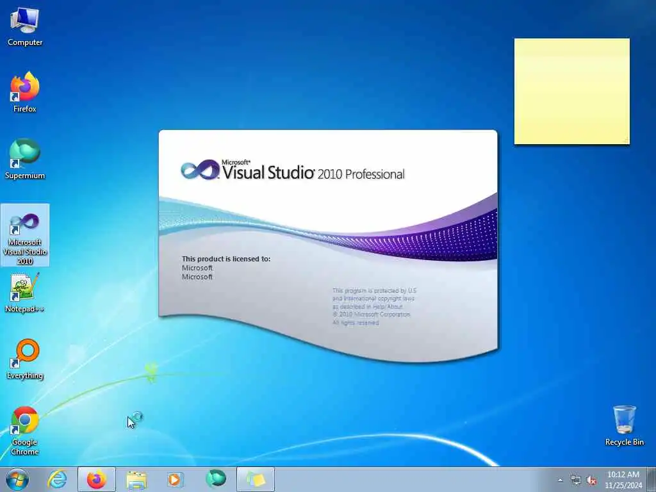Image resolution: width=656 pixels, height=492 pixels.
Task: Select the Everything search shortcut
Action: point(25,359)
